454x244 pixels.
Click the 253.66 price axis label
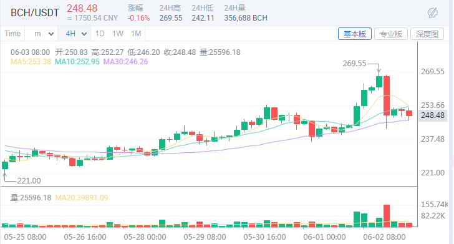tap(433, 105)
